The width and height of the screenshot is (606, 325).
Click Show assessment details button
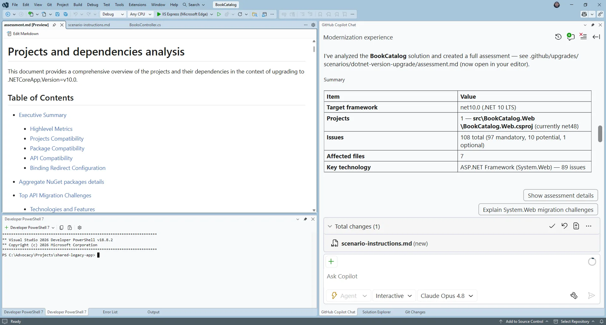point(561,195)
